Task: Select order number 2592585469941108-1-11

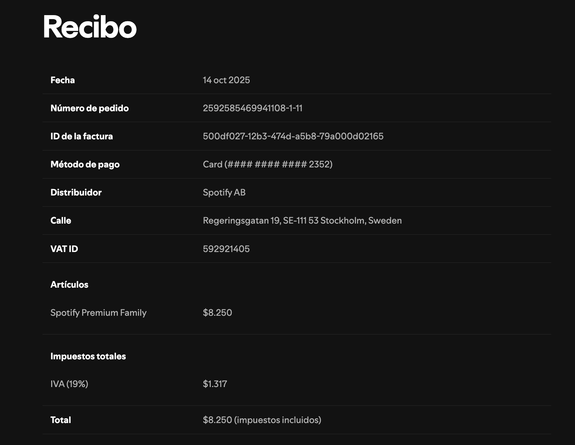Action: point(253,108)
